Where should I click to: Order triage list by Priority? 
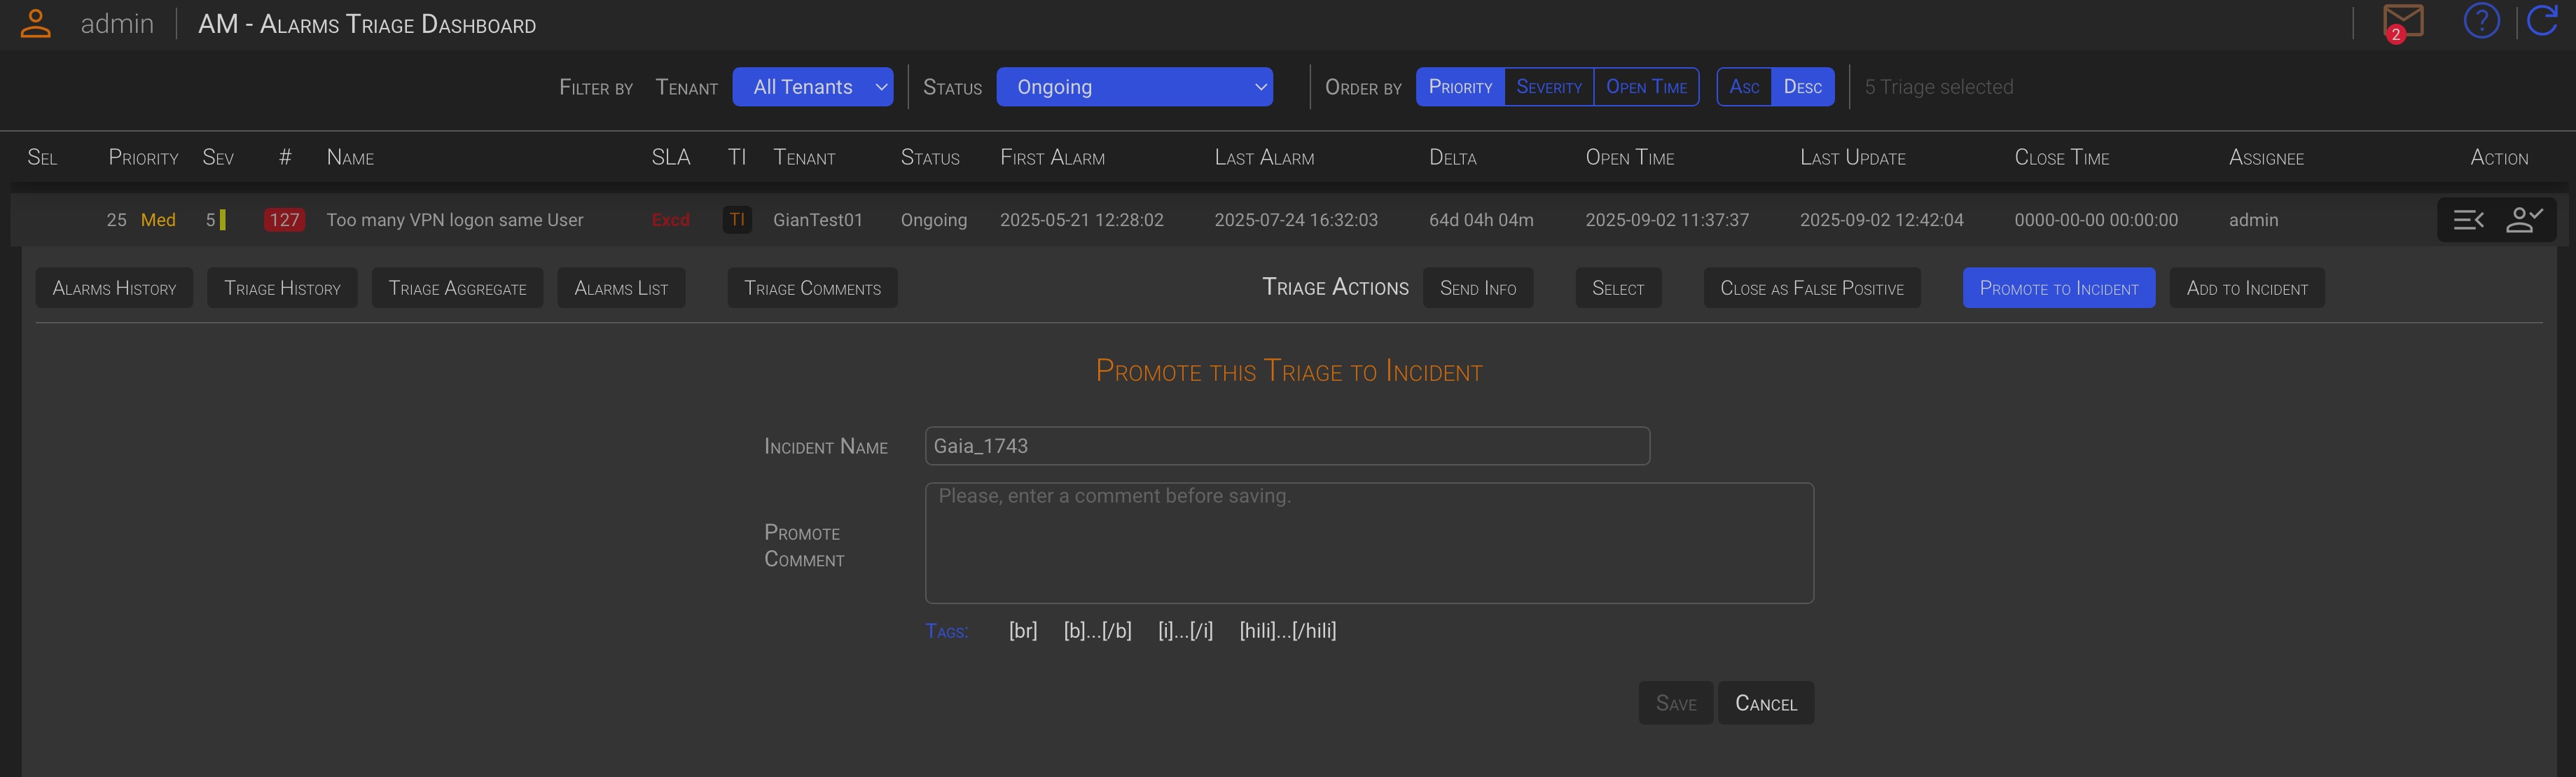click(x=1460, y=87)
